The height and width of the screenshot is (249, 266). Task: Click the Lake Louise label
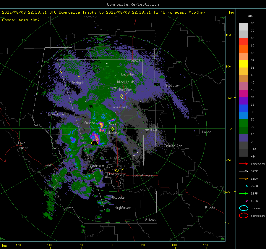23,145
